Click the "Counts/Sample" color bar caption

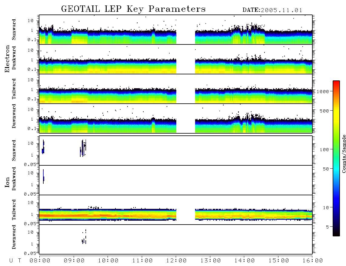click(344, 154)
